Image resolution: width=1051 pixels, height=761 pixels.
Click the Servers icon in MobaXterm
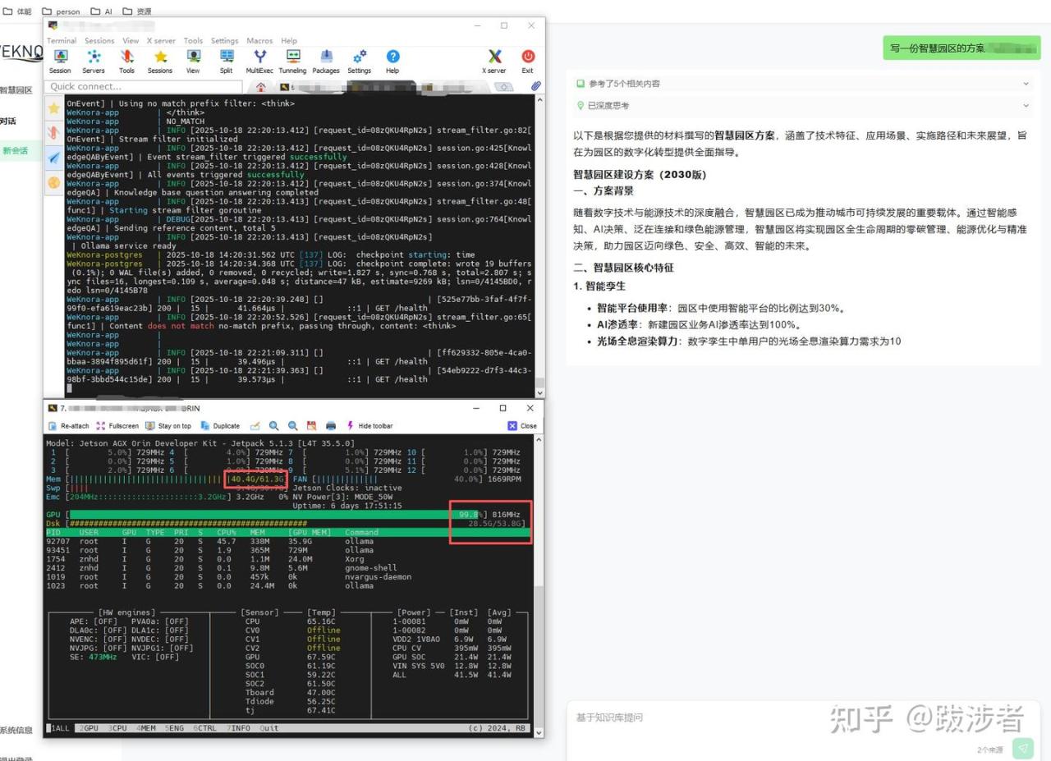coord(94,61)
